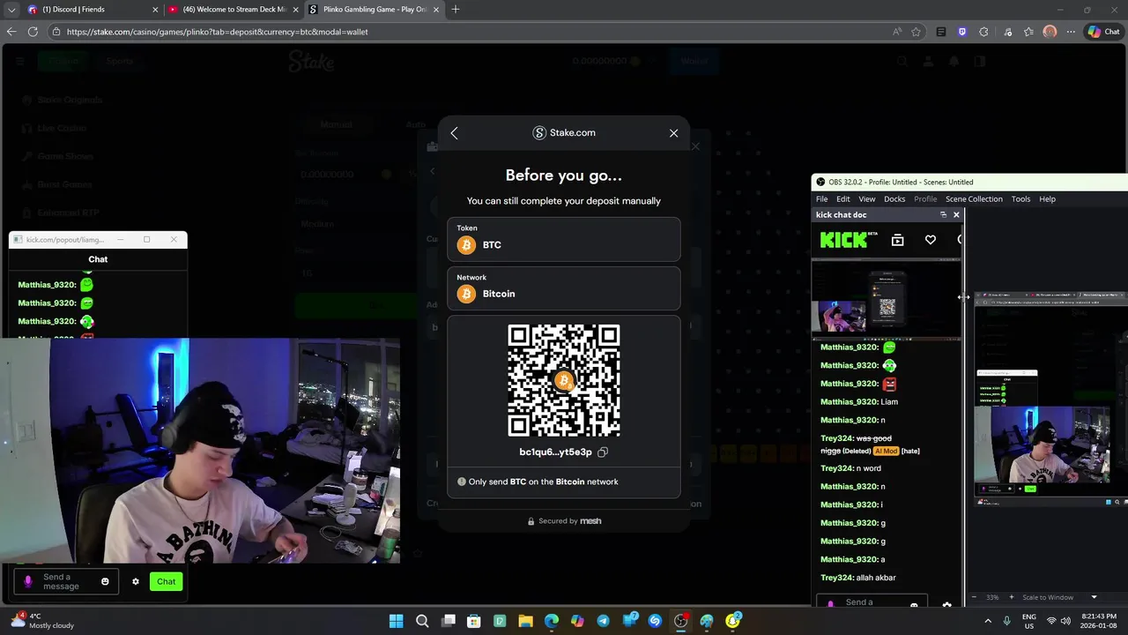Open the browser tab list chevron
Viewport: 1128px width, 635px height.
click(11, 10)
